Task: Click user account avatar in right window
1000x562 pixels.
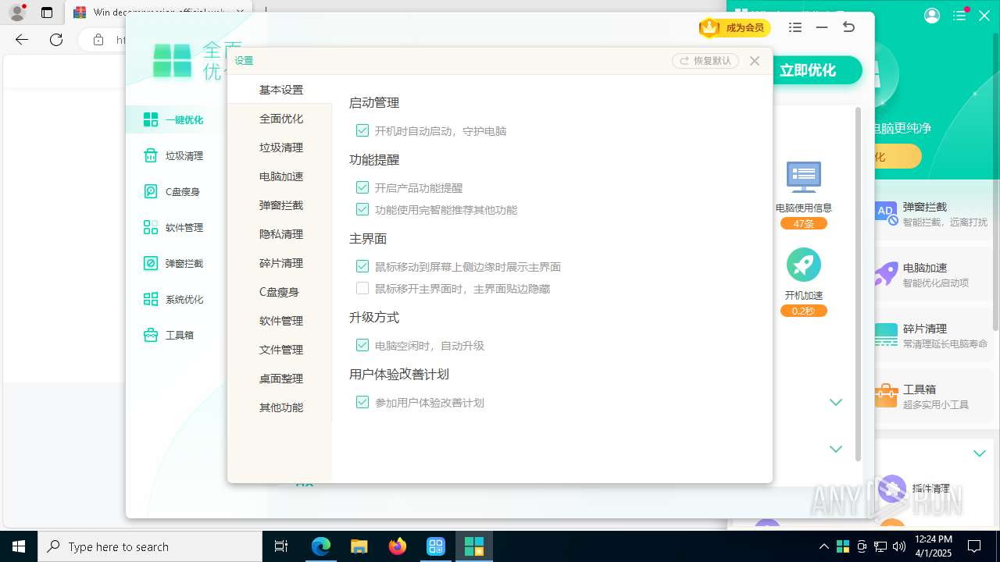Action: 931,16
